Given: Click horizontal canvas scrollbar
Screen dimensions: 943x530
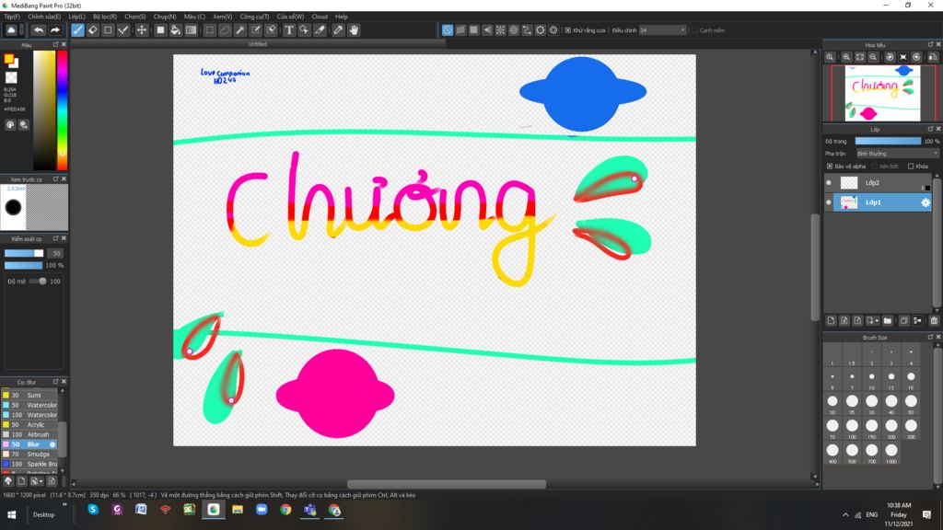Looking at the screenshot, I should tap(447, 484).
